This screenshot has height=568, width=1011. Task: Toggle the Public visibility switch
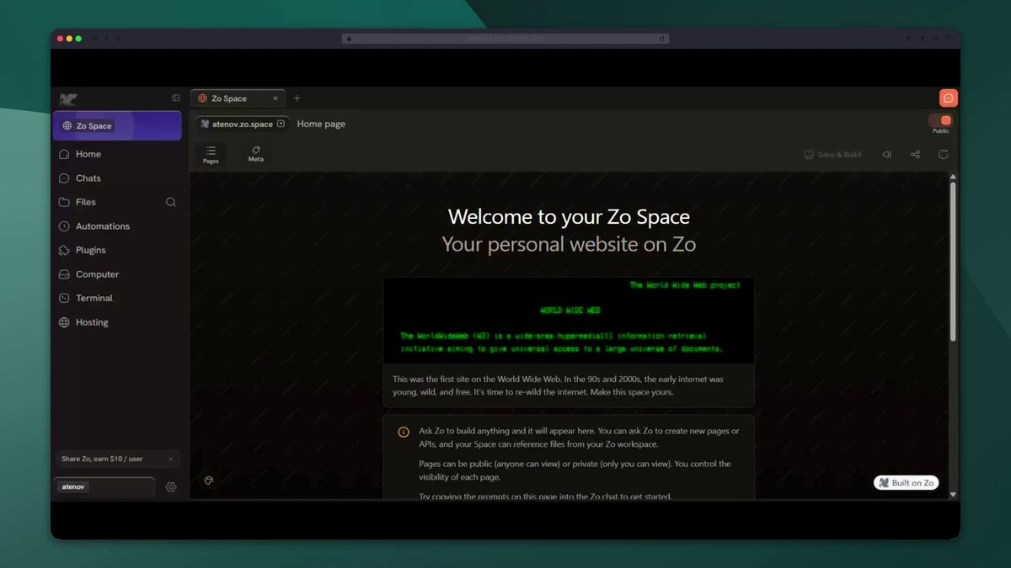point(940,120)
